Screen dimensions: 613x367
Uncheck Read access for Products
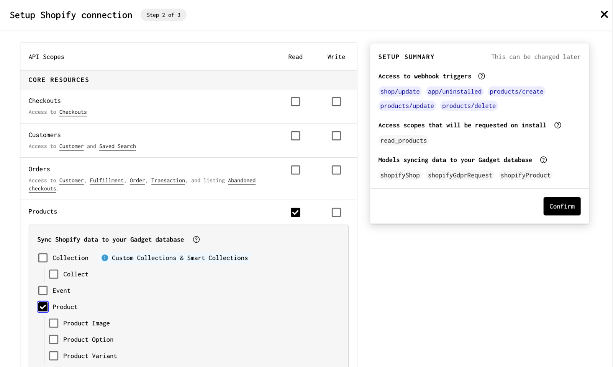(x=295, y=212)
